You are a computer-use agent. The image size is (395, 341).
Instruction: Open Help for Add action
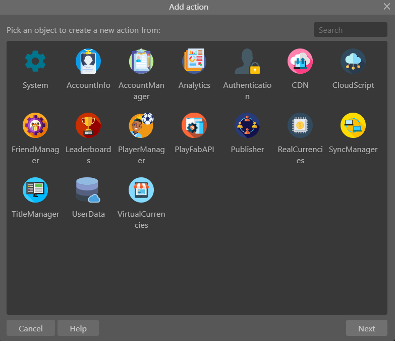tap(78, 328)
